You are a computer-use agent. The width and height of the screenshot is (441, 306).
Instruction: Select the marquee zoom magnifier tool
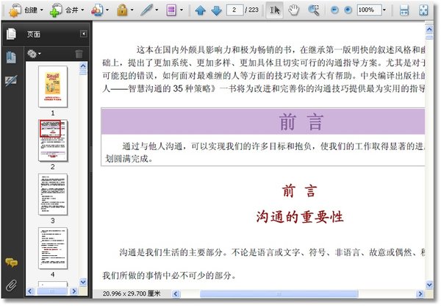click(x=313, y=10)
